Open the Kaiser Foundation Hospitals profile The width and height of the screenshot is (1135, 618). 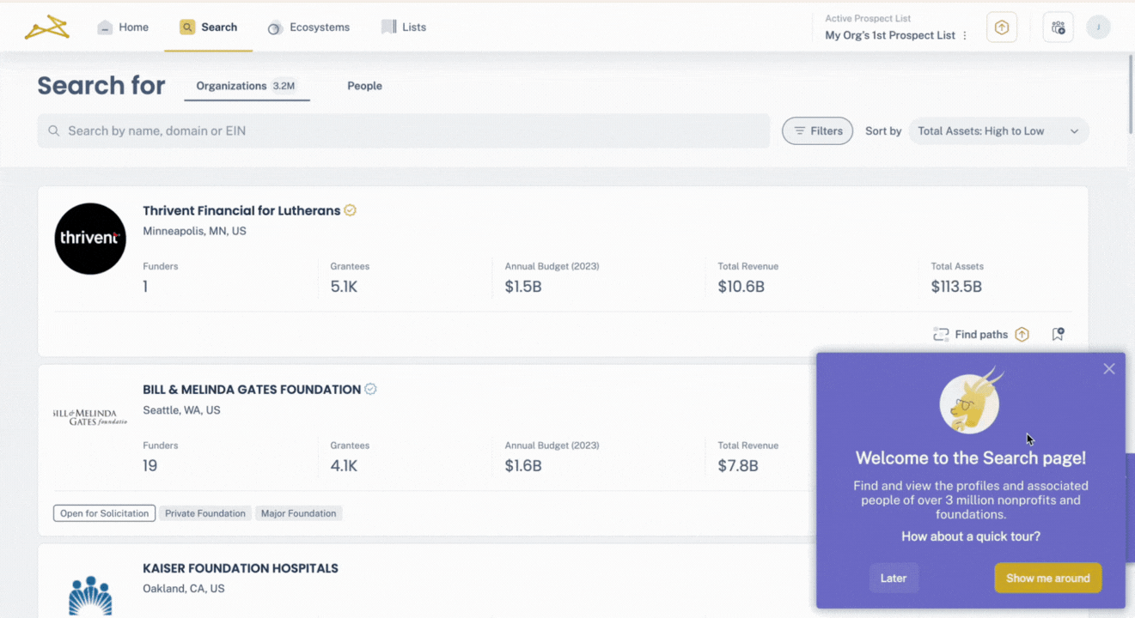click(241, 567)
